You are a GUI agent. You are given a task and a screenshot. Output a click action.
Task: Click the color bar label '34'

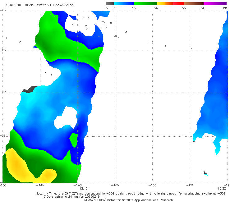156,8
